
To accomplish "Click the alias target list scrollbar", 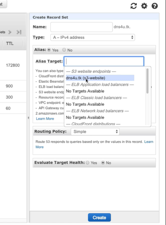I will tap(147, 81).
